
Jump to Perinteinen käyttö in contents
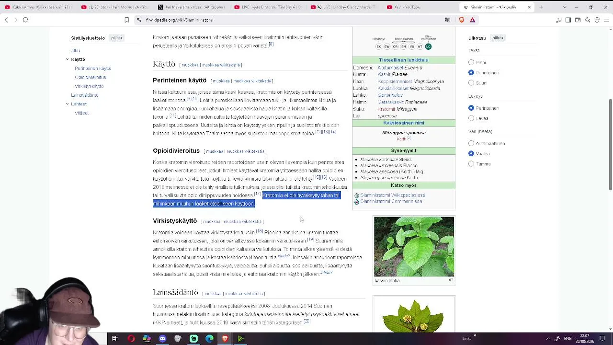pyautogui.click(x=93, y=69)
